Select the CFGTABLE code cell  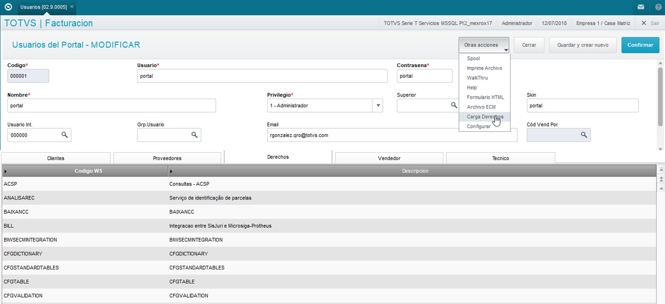pos(85,282)
